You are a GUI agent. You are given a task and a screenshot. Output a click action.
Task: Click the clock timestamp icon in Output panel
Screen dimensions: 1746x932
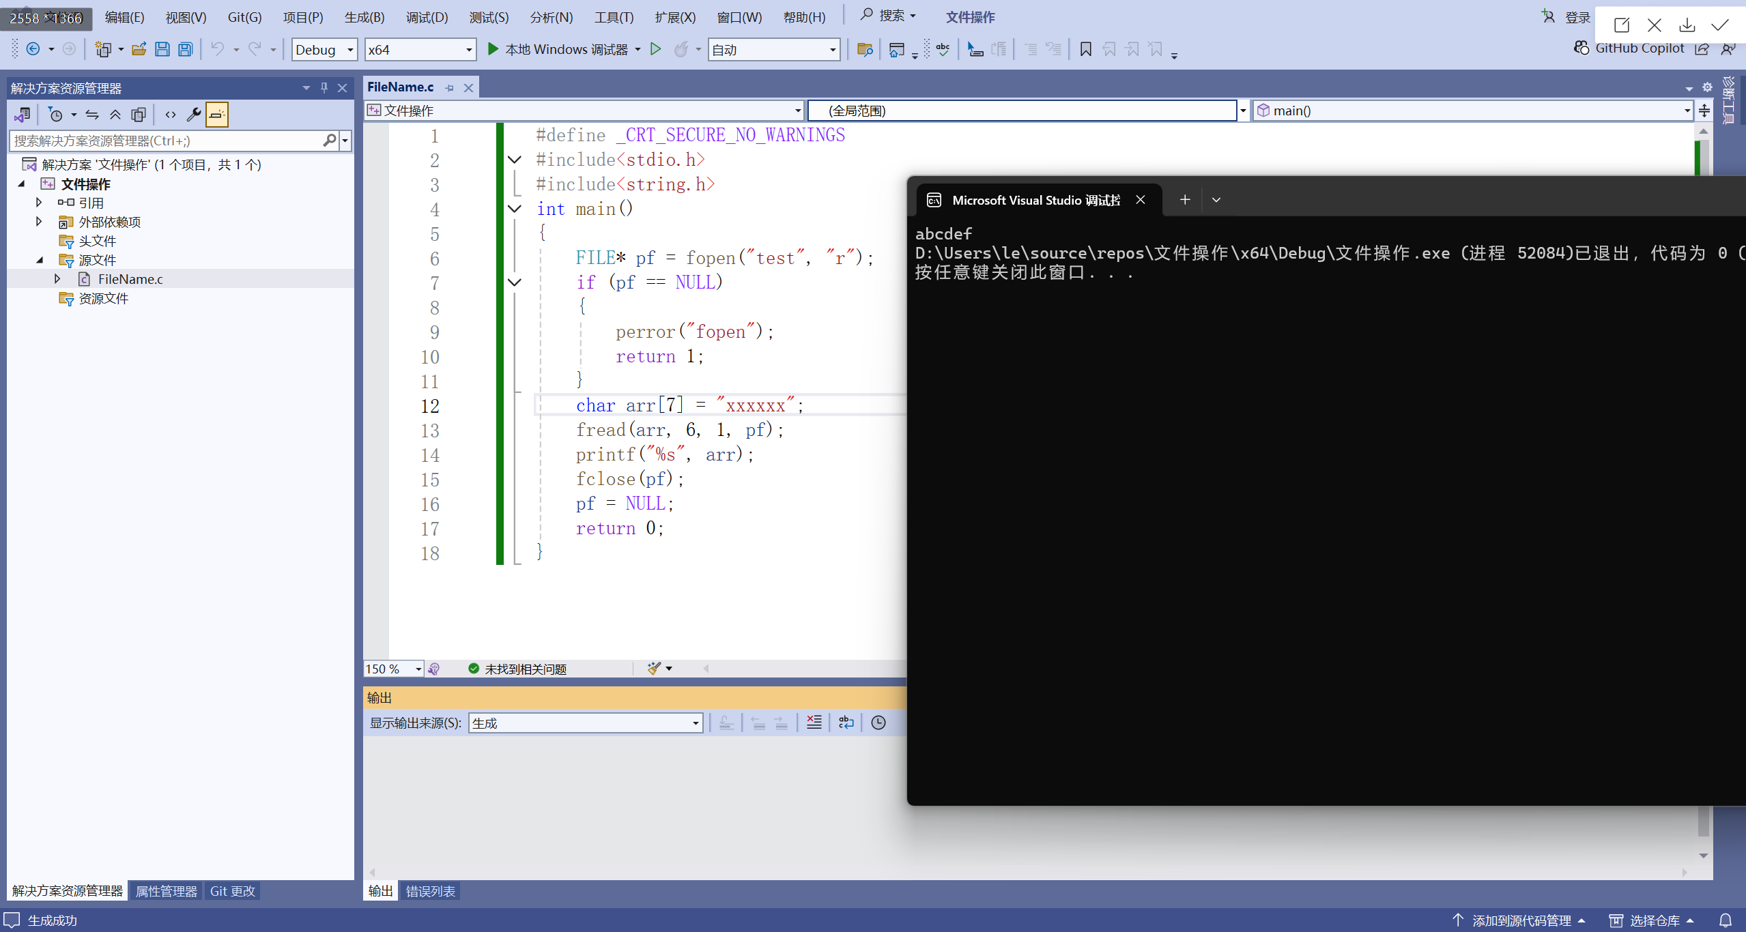click(x=878, y=723)
